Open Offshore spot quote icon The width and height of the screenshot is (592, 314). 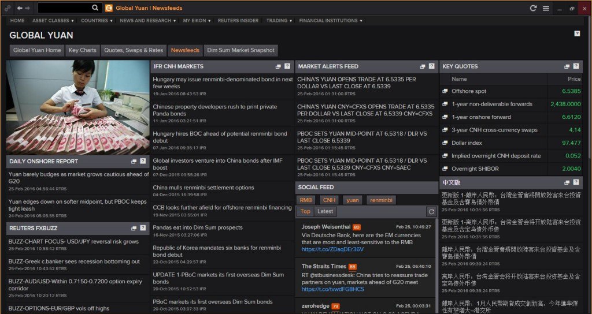click(x=445, y=91)
